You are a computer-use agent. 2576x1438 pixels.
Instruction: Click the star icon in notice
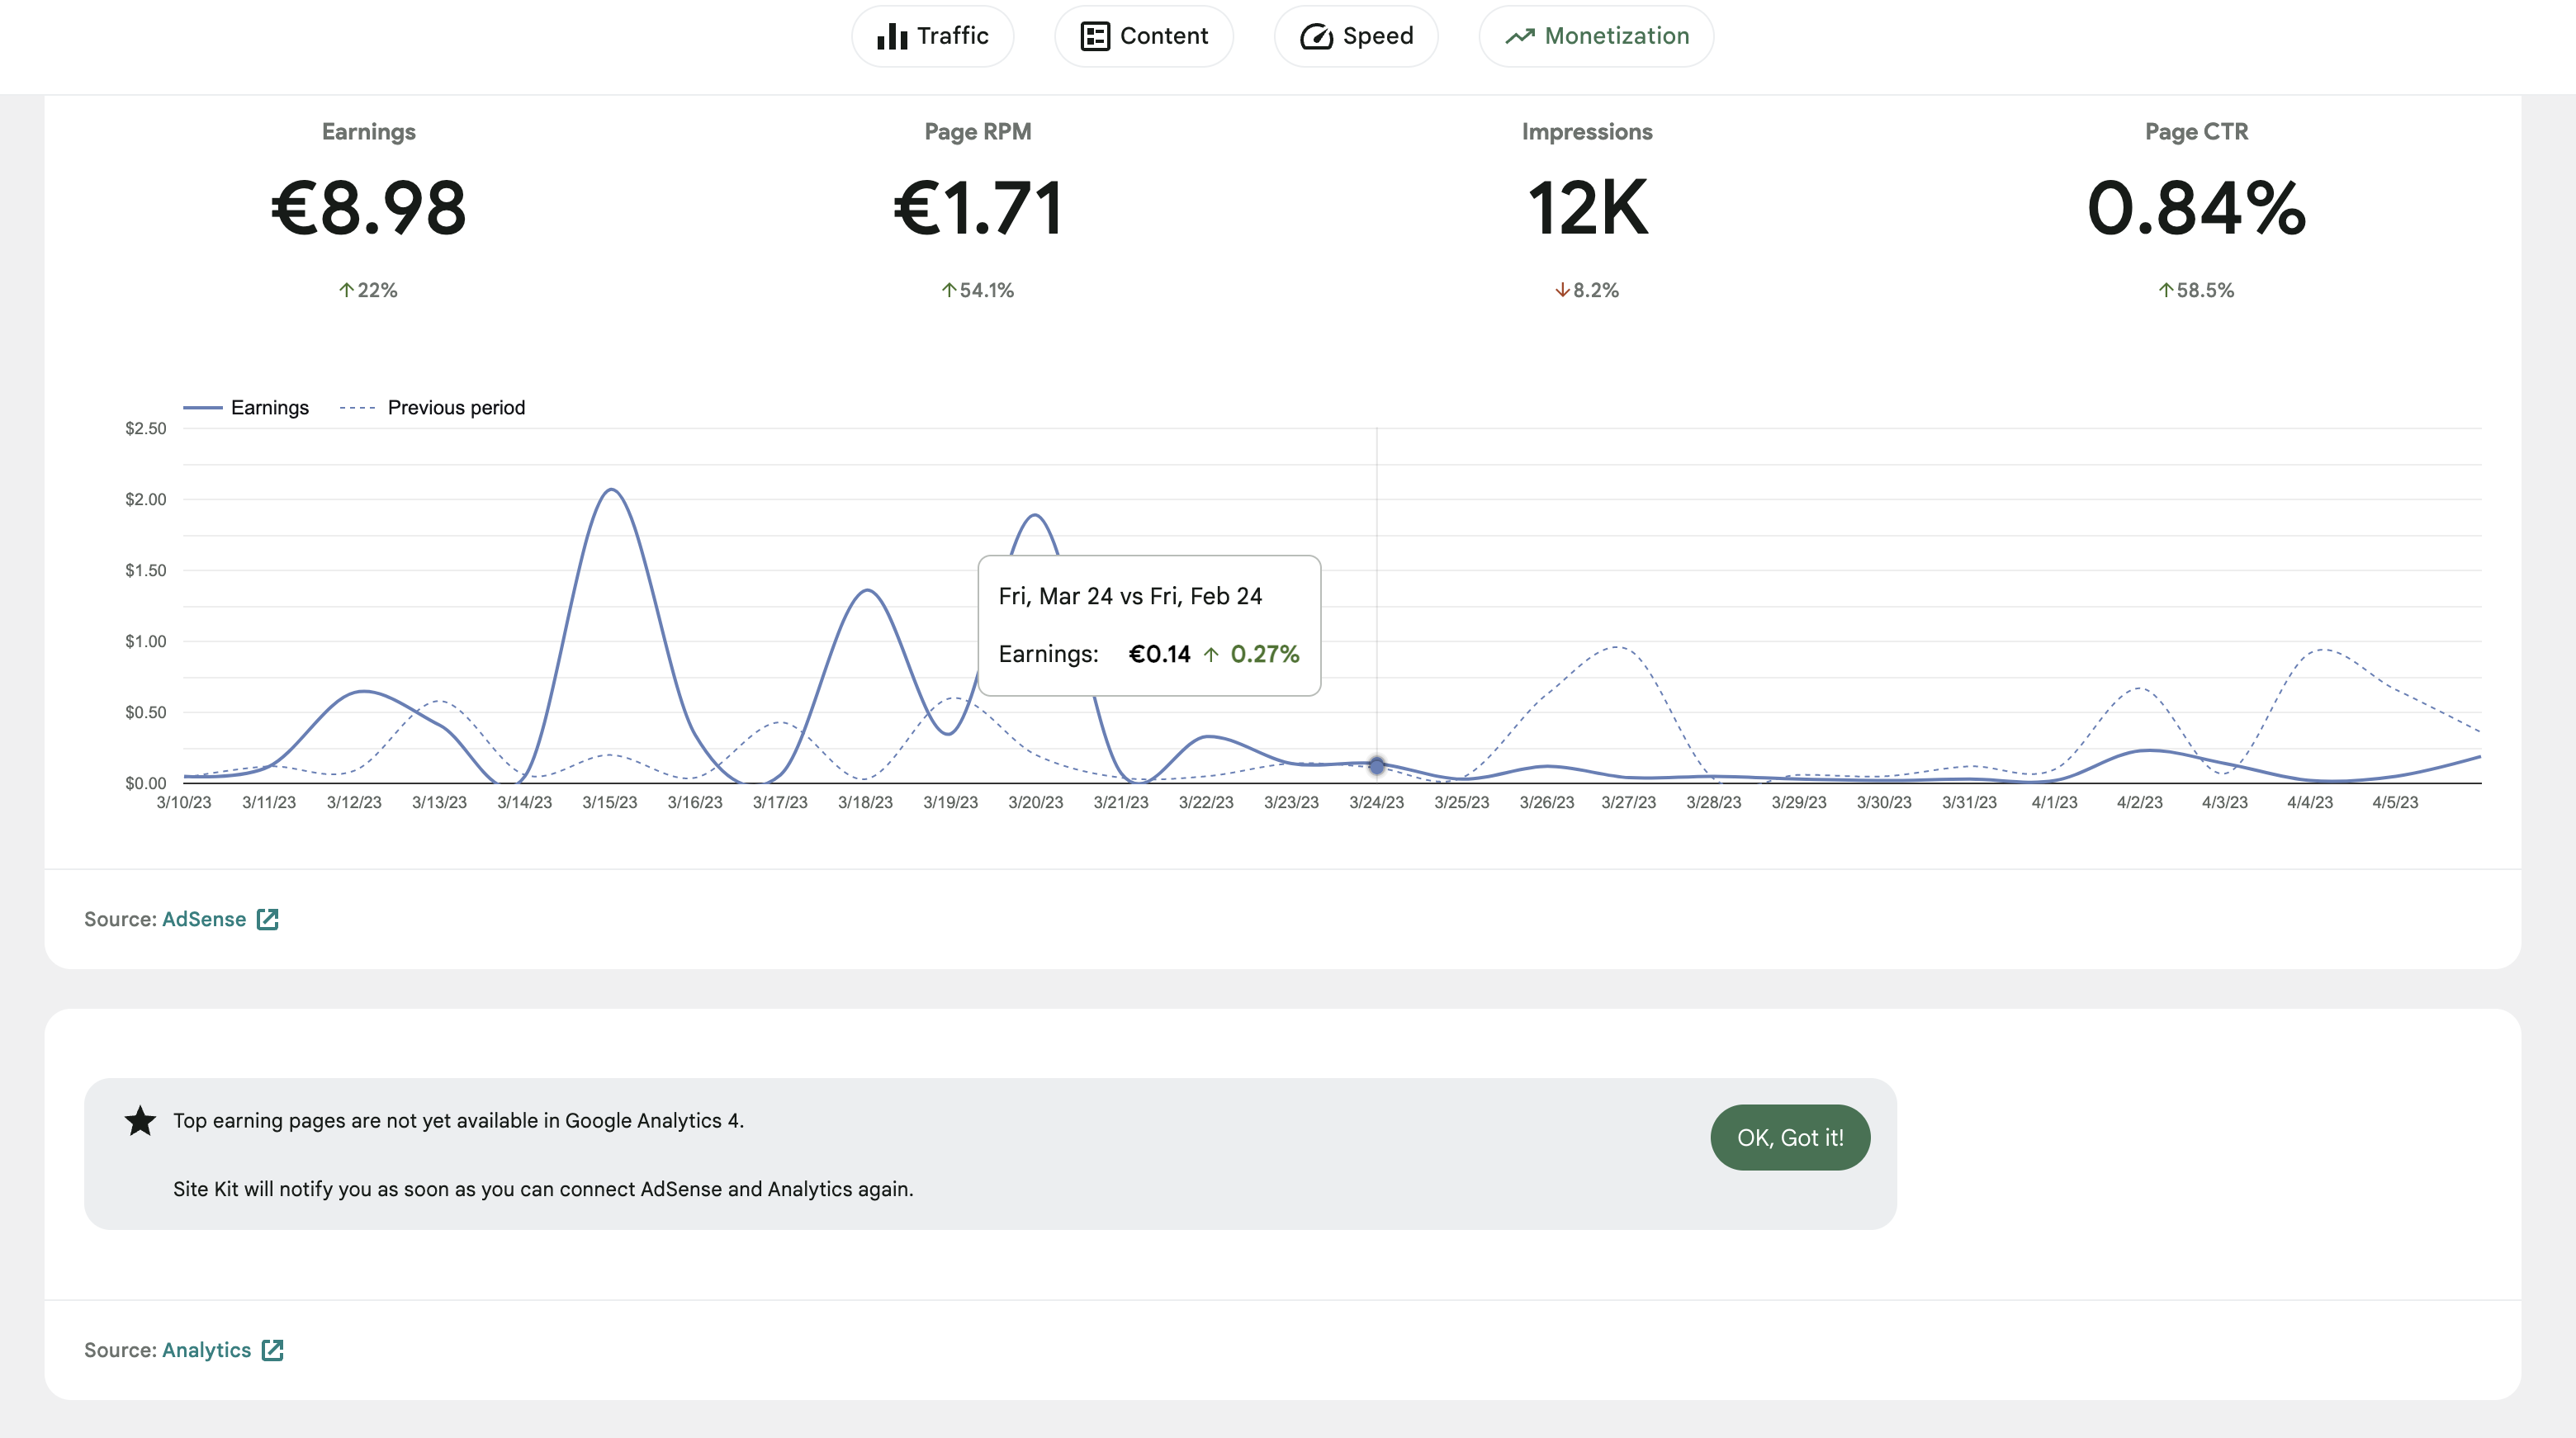pyautogui.click(x=140, y=1121)
